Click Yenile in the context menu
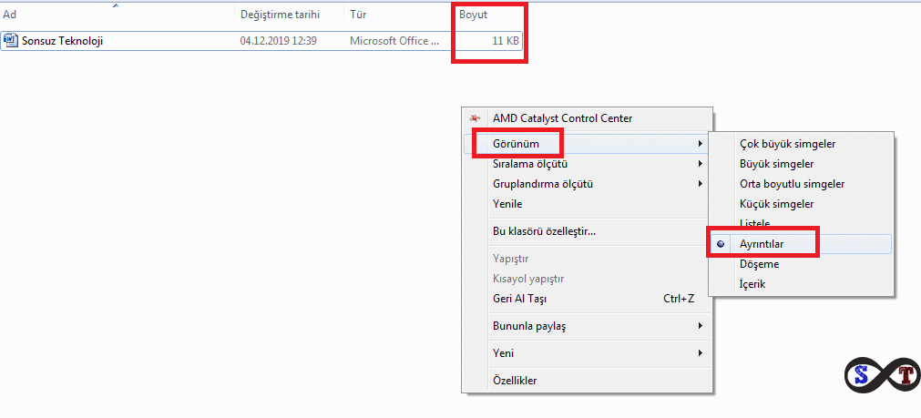The height and width of the screenshot is (418, 921). click(x=507, y=204)
